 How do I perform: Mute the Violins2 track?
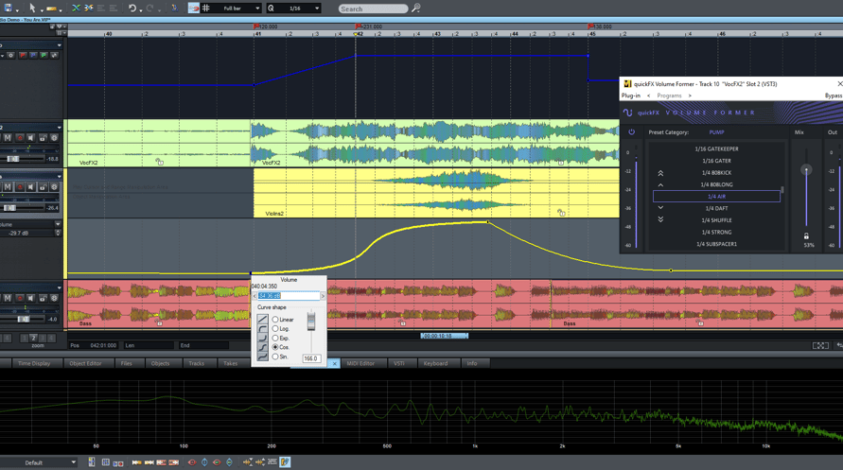click(8, 187)
